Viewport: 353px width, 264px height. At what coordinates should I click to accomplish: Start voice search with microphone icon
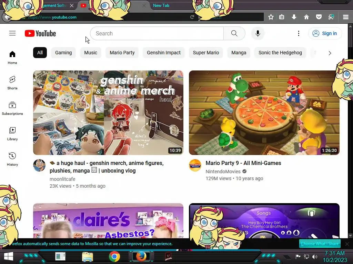click(258, 33)
